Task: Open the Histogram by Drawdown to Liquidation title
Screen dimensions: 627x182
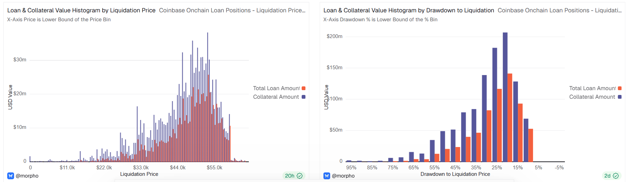Action: pos(408,10)
